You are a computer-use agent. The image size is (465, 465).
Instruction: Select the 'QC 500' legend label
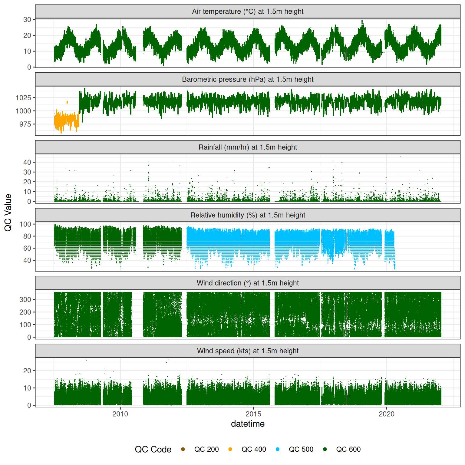301,449
